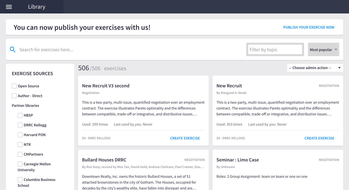Open the hamburger navigation menu
Image resolution: width=349 pixels, height=190 pixels.
[9, 7]
